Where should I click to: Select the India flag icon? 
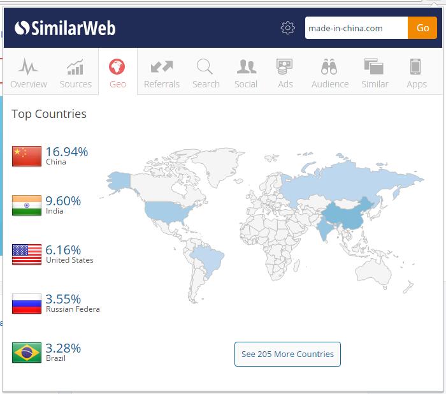(x=27, y=205)
